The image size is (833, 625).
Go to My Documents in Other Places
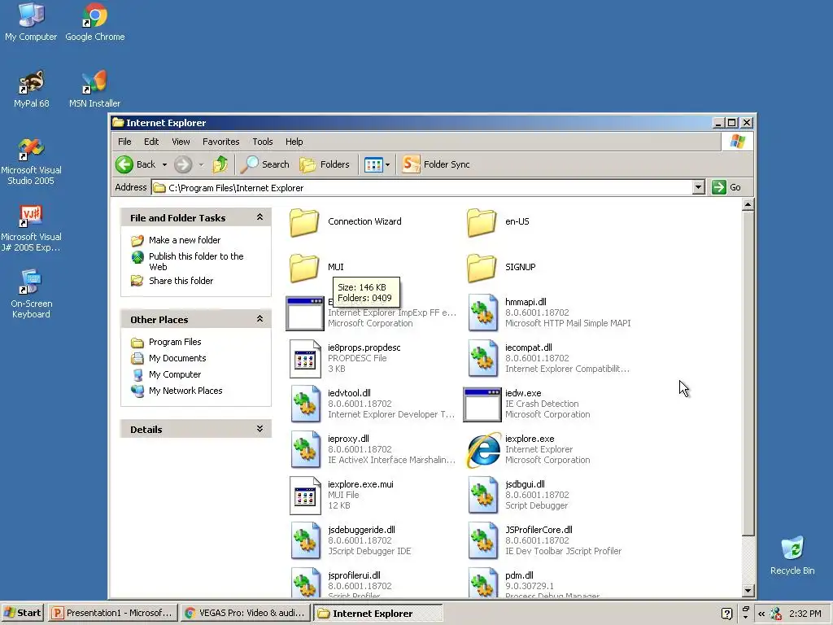click(x=177, y=358)
